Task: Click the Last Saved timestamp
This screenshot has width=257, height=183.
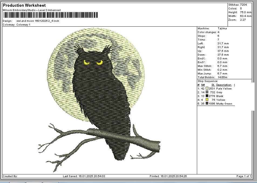Action: coord(84,176)
